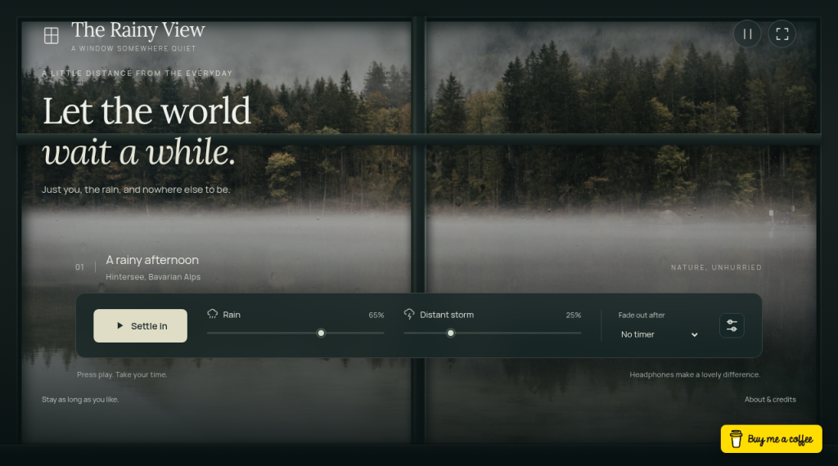Click The Rainy View title
Screen dimensions: 838x466
tap(137, 30)
